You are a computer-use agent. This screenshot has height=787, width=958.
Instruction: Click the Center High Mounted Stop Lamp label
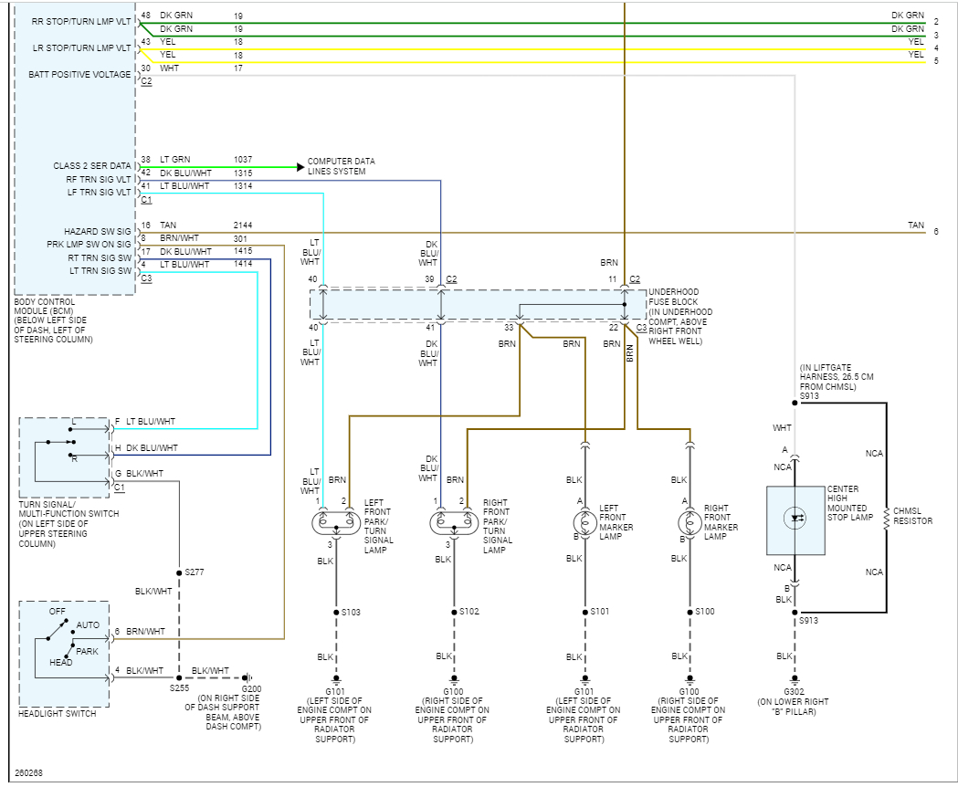click(850, 503)
